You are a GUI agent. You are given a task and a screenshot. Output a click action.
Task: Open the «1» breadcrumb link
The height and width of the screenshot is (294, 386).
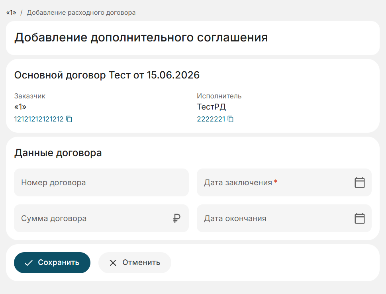[11, 13]
